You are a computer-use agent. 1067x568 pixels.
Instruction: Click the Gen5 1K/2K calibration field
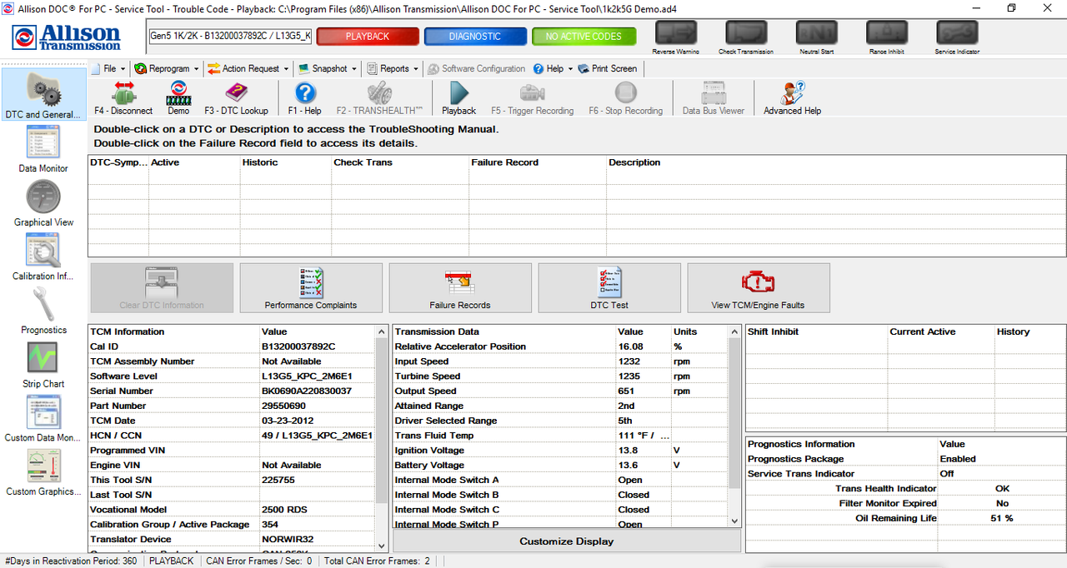[x=230, y=37]
